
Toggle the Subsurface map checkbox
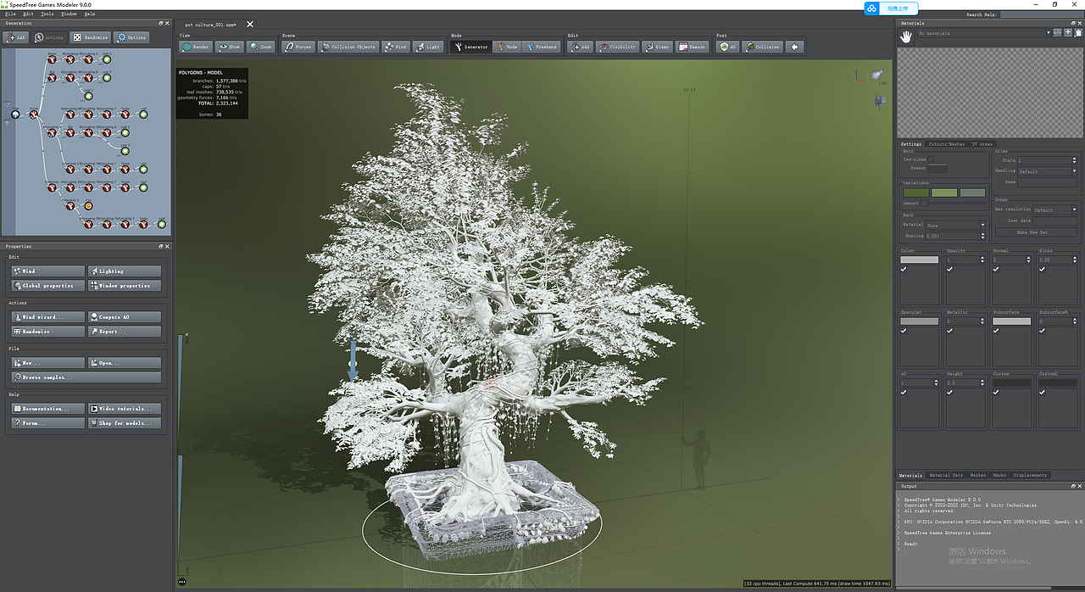[996, 331]
